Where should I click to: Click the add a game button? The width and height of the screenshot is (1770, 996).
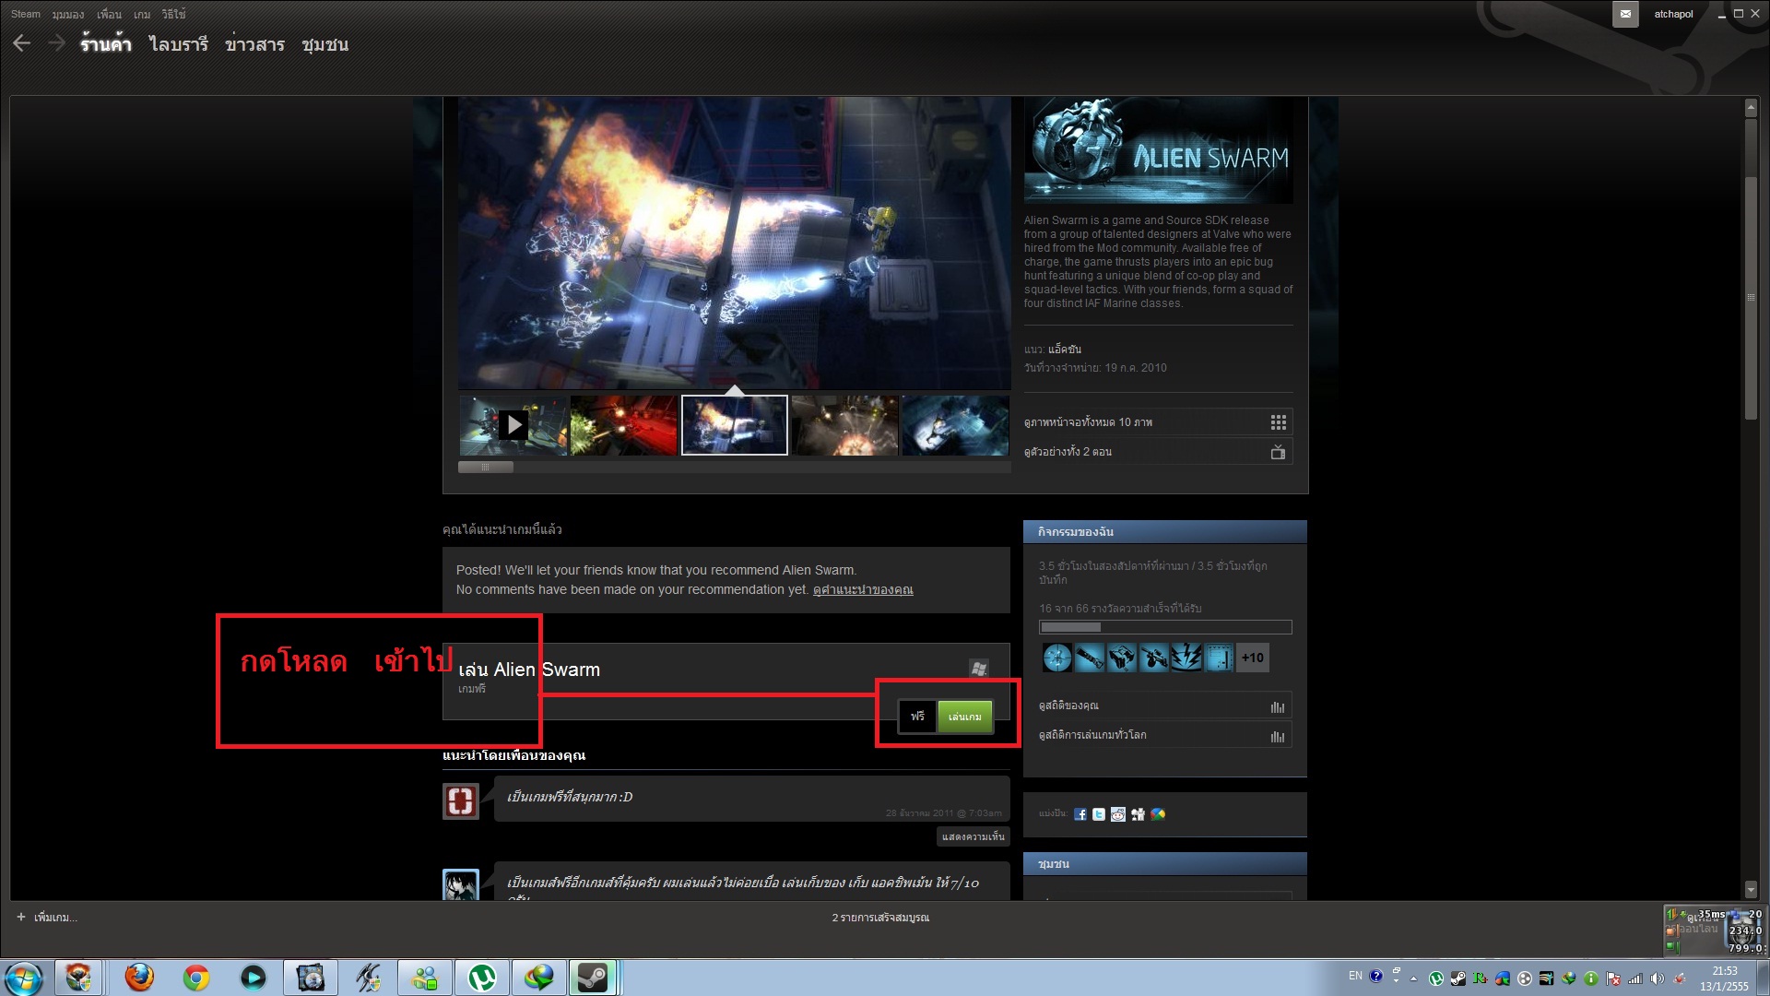[47, 918]
